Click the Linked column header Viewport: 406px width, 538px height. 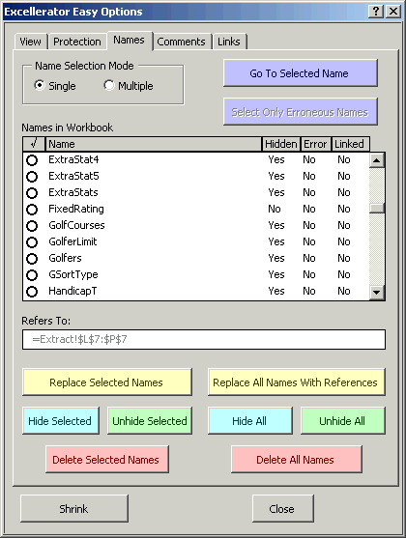(350, 144)
